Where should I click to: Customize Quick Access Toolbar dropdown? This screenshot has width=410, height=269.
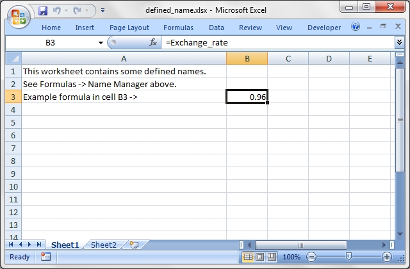click(x=102, y=10)
